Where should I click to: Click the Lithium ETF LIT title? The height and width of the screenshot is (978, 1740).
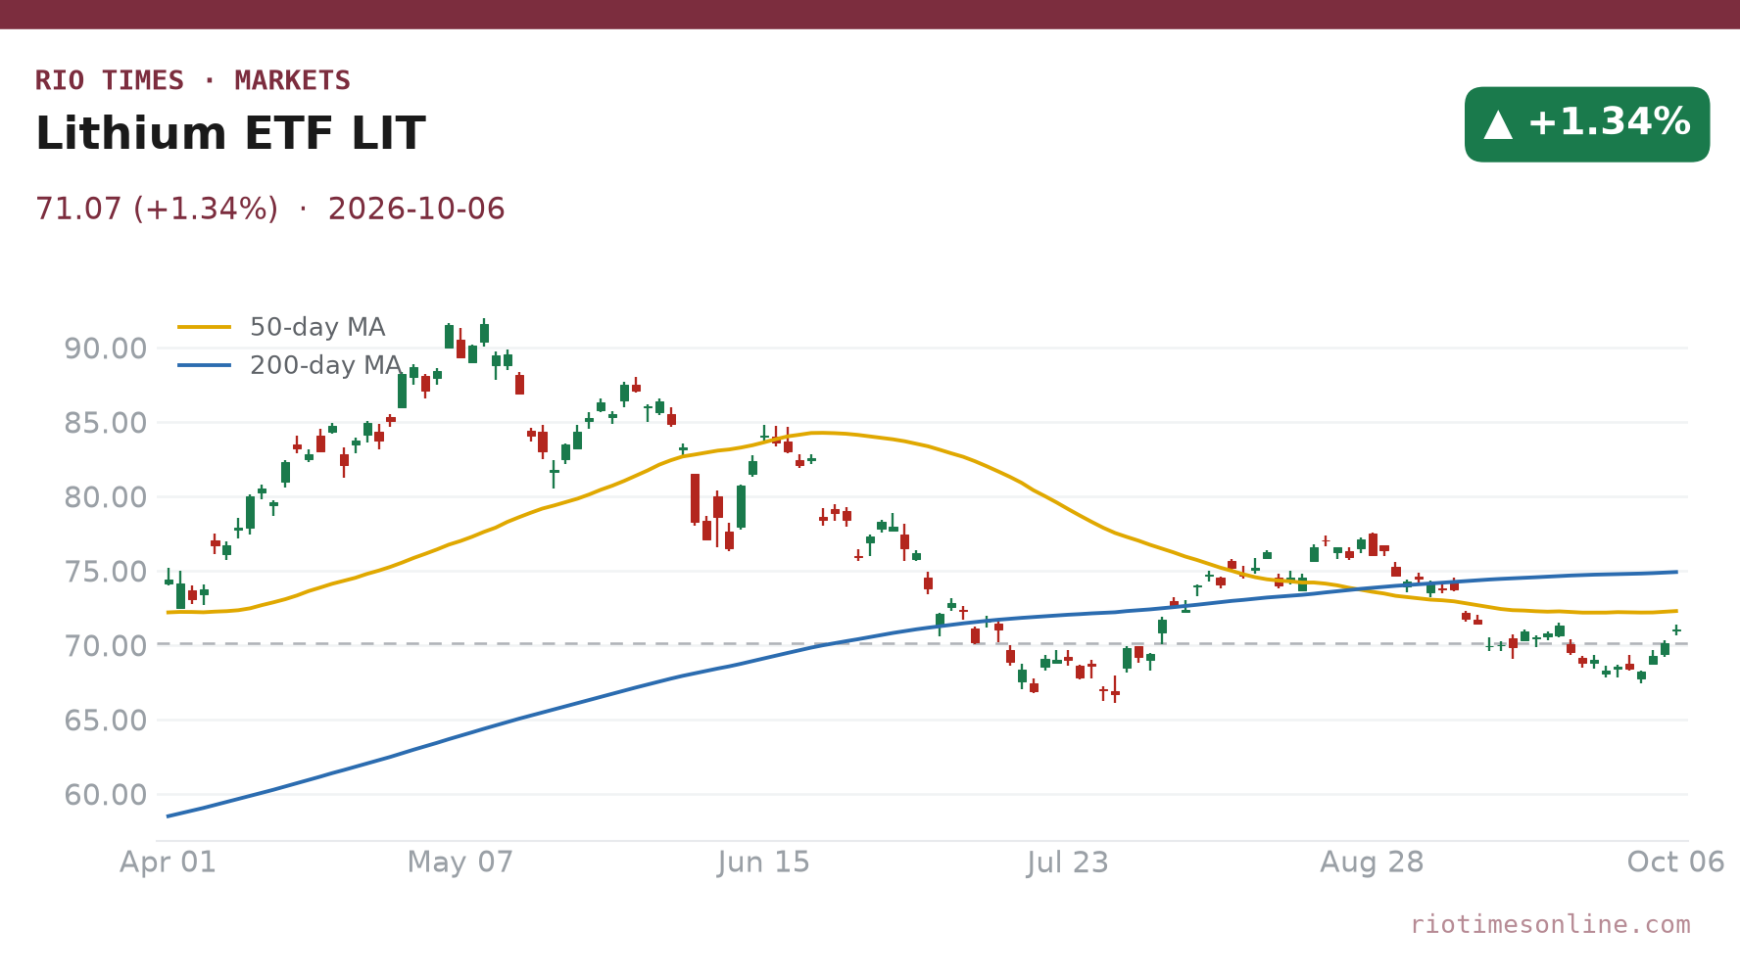point(230,134)
